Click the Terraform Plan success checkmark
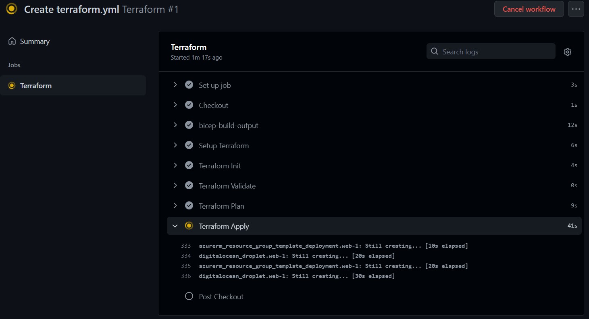 189,206
